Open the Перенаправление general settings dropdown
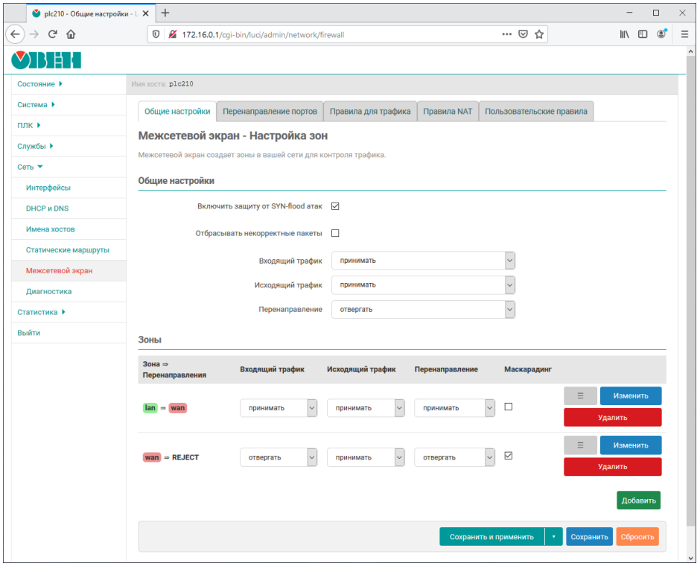This screenshot has height=566, width=700. [x=423, y=309]
